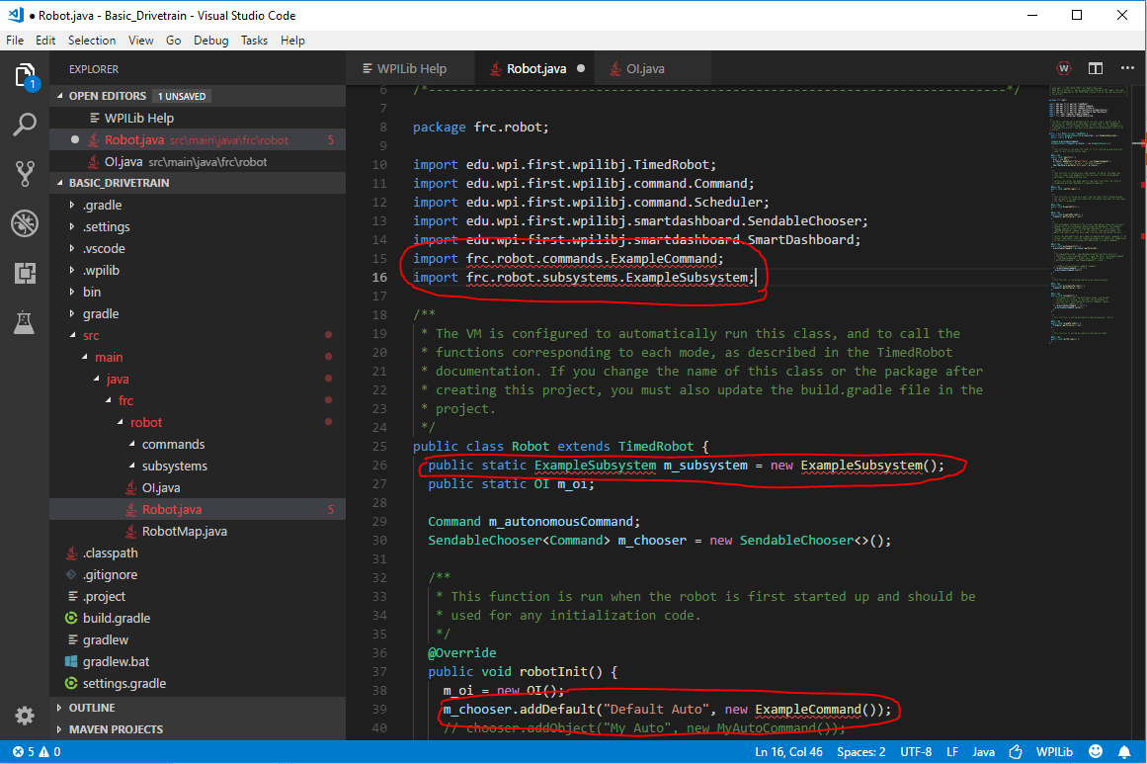Open build.gradle in the file tree
This screenshot has width=1147, height=764.
(x=117, y=619)
